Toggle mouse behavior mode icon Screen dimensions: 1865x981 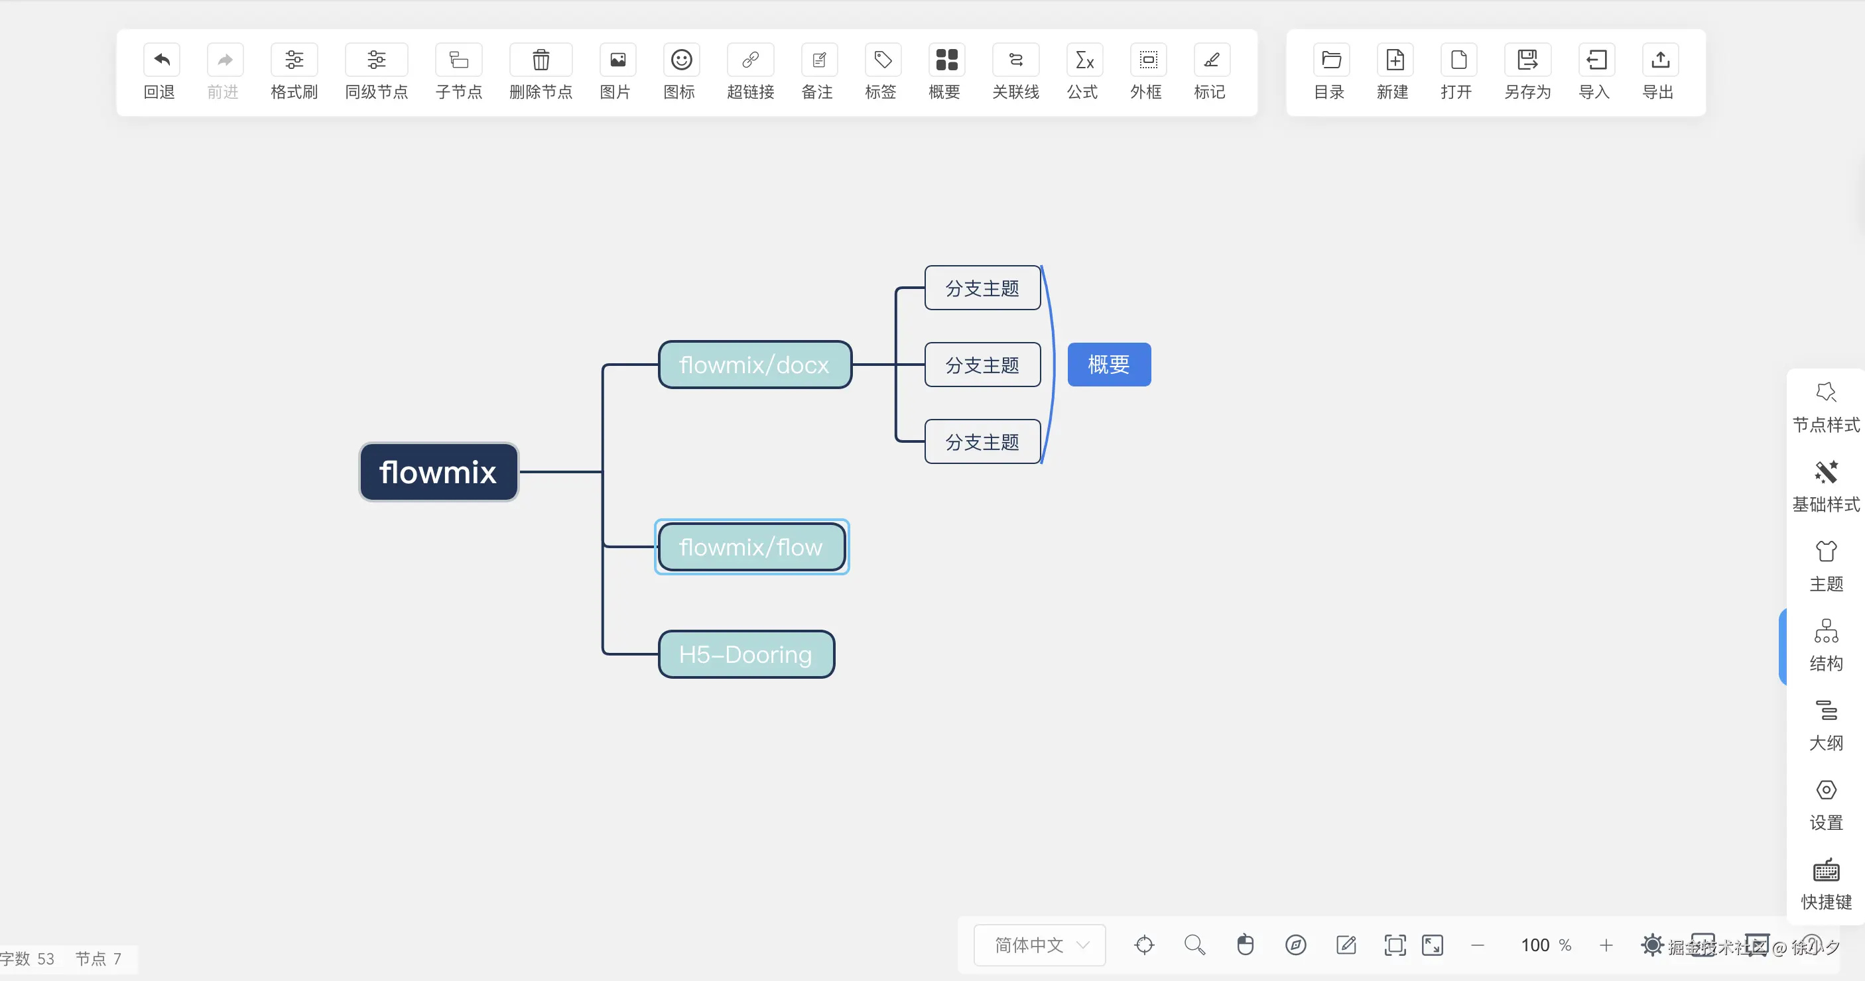tap(1244, 945)
